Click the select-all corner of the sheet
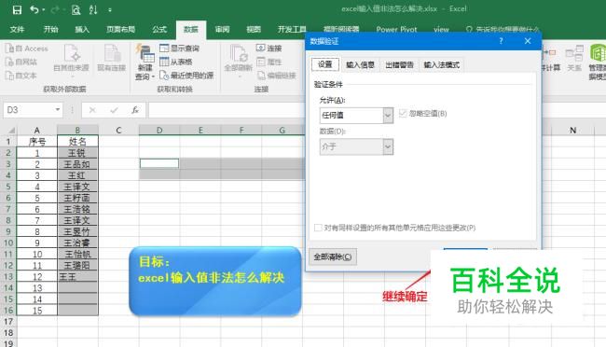The height and width of the screenshot is (347, 606). pos(8,130)
